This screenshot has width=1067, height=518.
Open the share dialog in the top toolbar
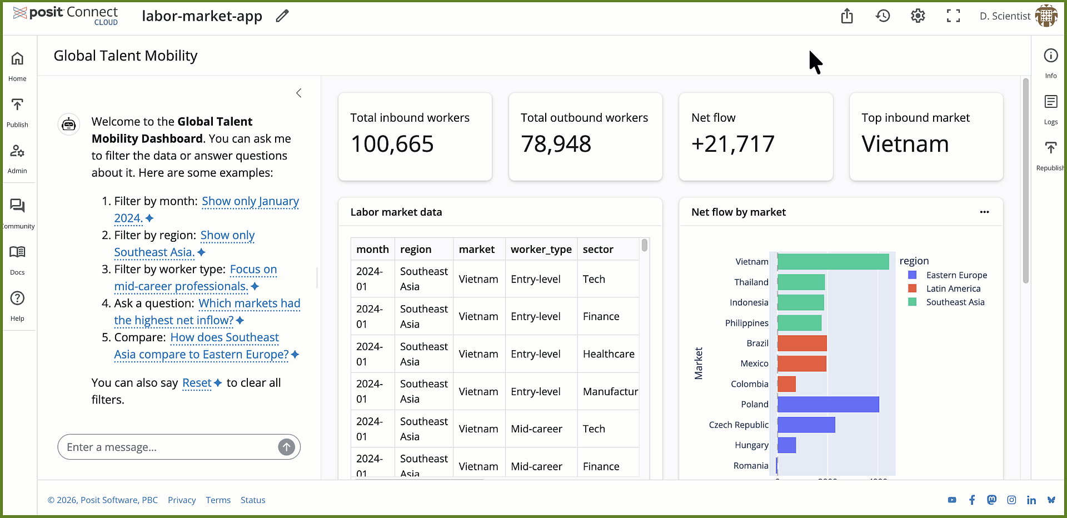coord(847,16)
